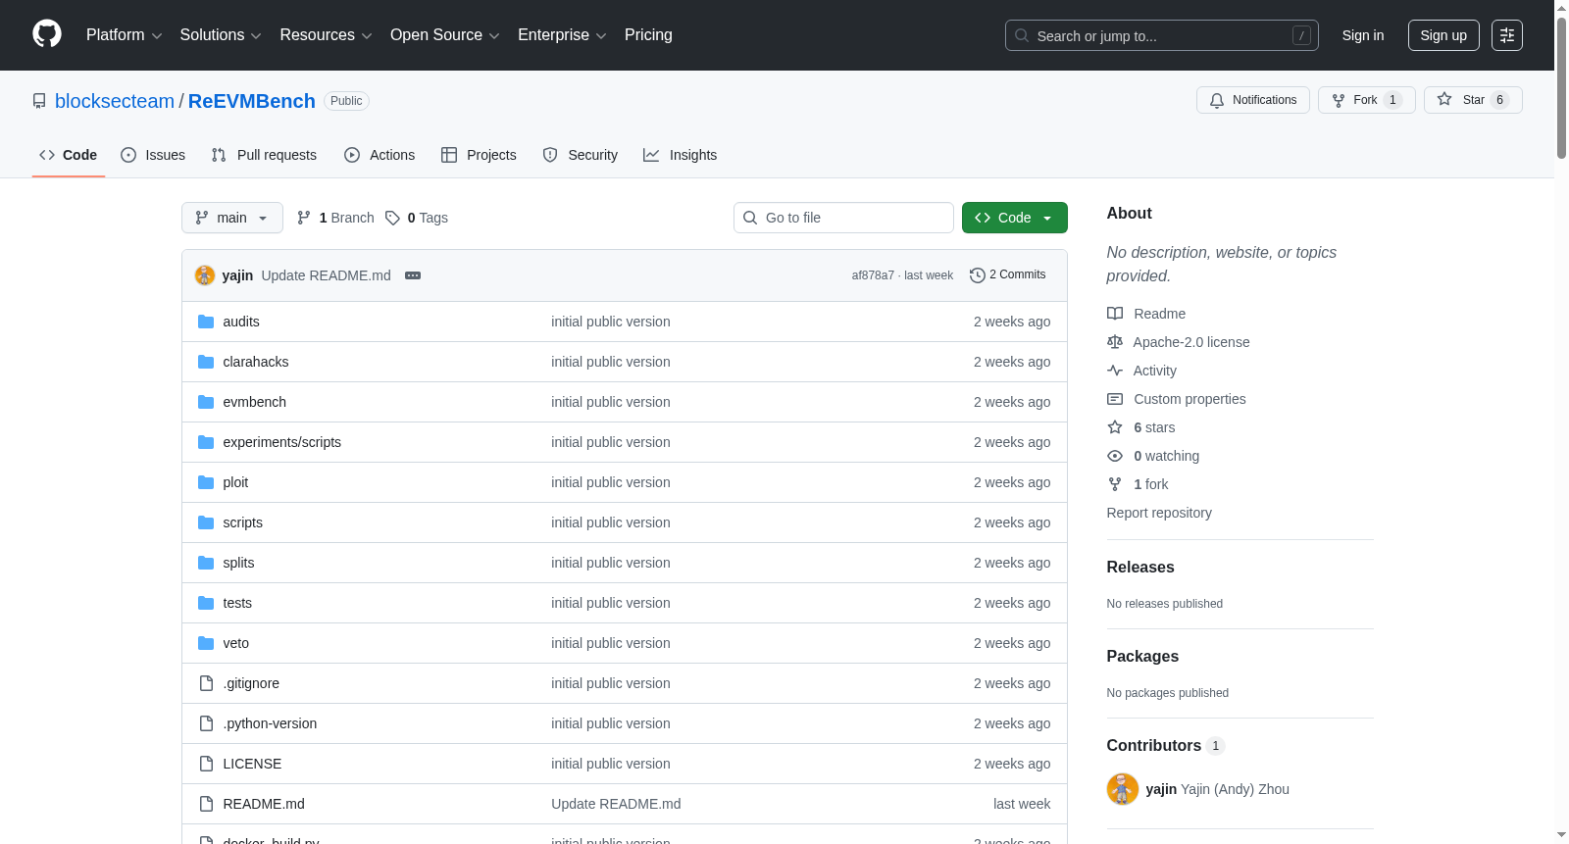This screenshot has height=844, width=1569.
Task: Open the main branch selector dropdown
Action: click(x=232, y=218)
